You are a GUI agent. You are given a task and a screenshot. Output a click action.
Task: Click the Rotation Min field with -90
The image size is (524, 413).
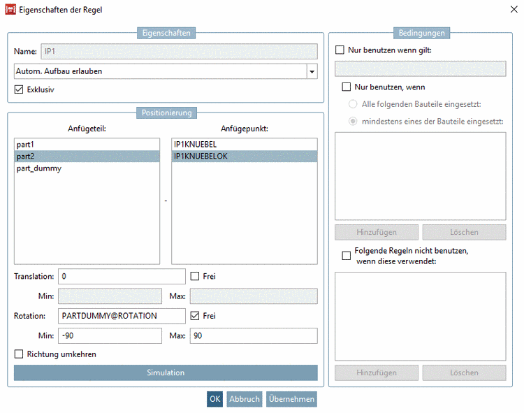pyautogui.click(x=110, y=336)
